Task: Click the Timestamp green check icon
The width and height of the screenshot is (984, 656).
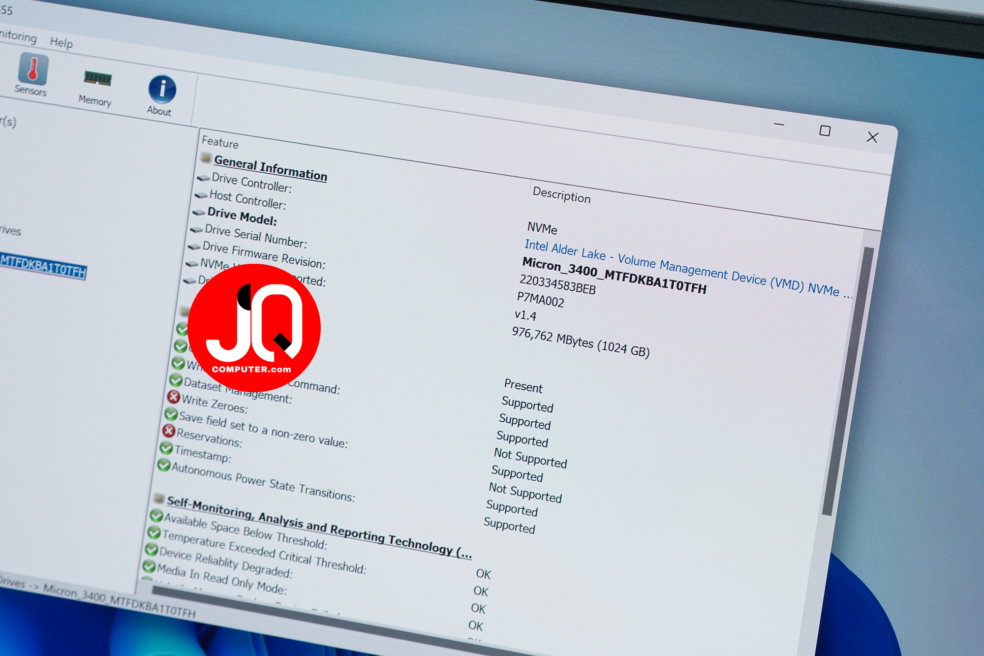Action: [x=166, y=448]
